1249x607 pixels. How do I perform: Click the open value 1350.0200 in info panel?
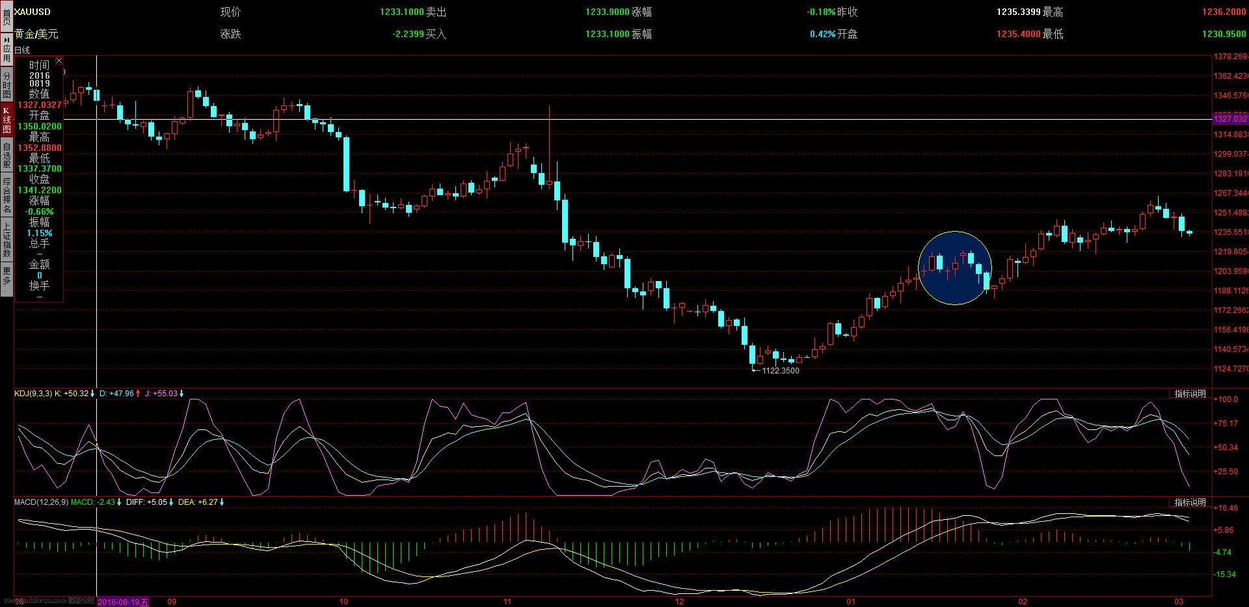tap(40, 126)
